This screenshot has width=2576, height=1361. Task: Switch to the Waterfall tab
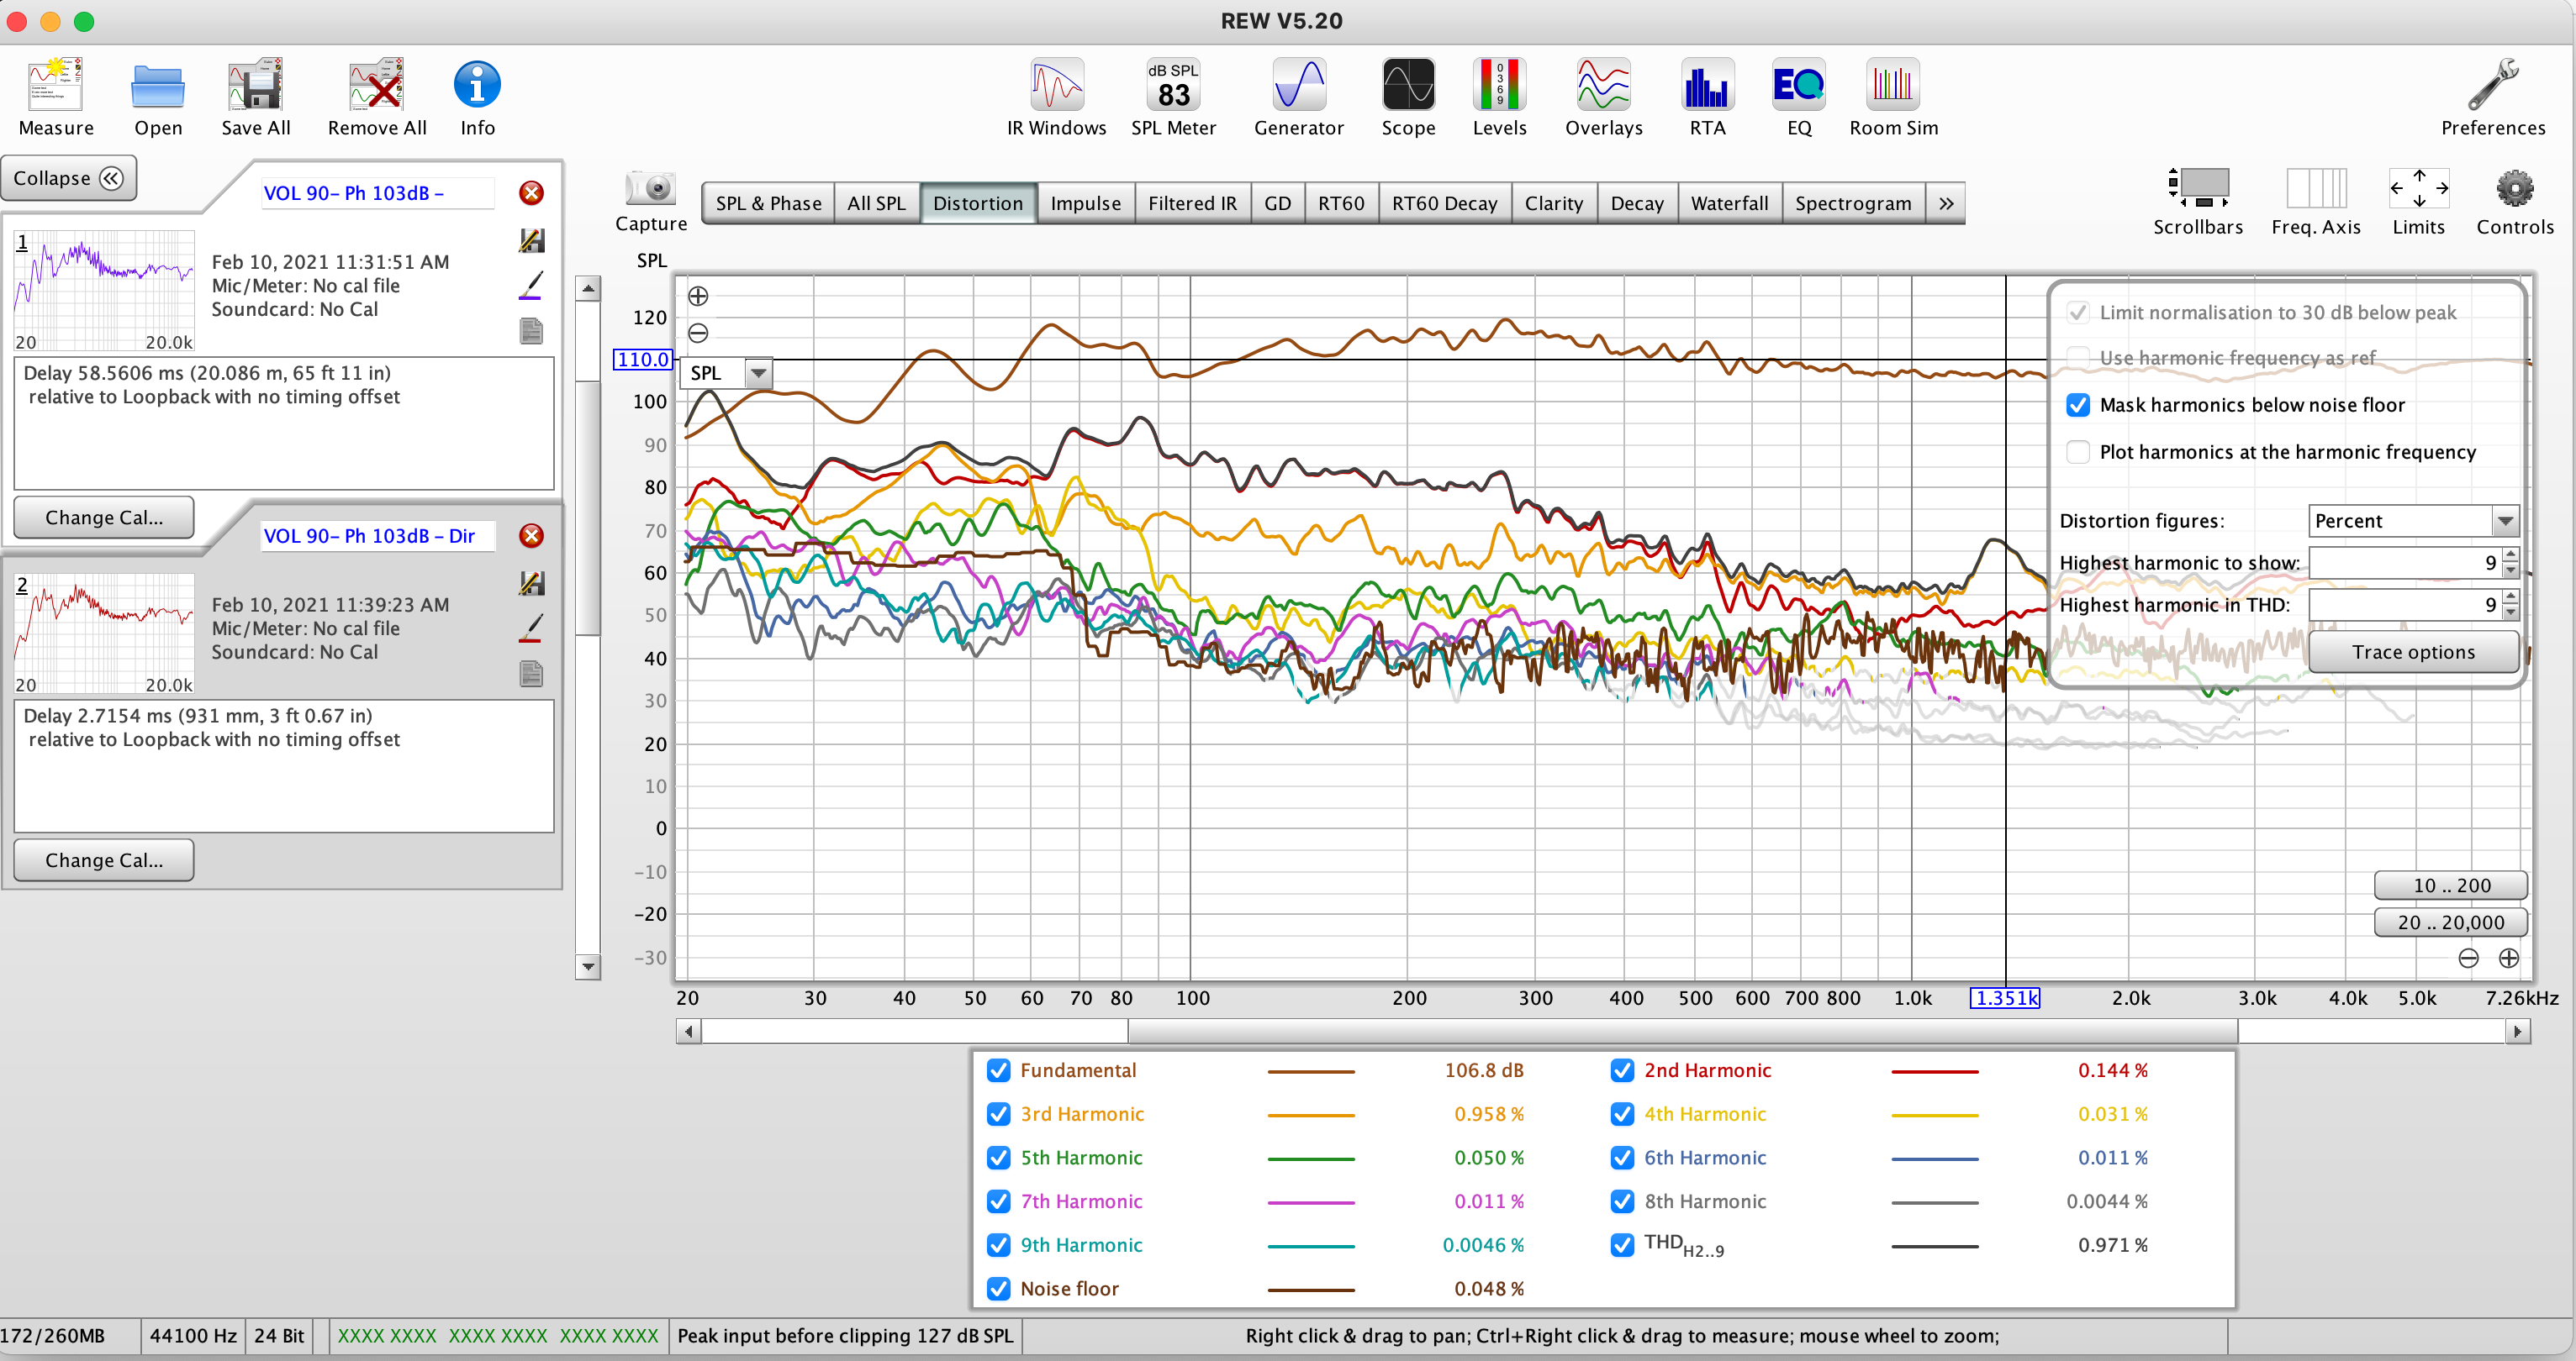click(x=1724, y=202)
